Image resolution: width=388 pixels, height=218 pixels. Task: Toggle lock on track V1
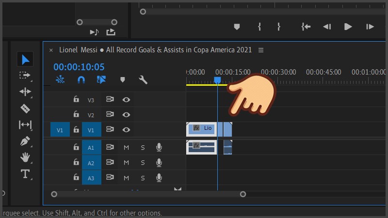click(x=76, y=129)
